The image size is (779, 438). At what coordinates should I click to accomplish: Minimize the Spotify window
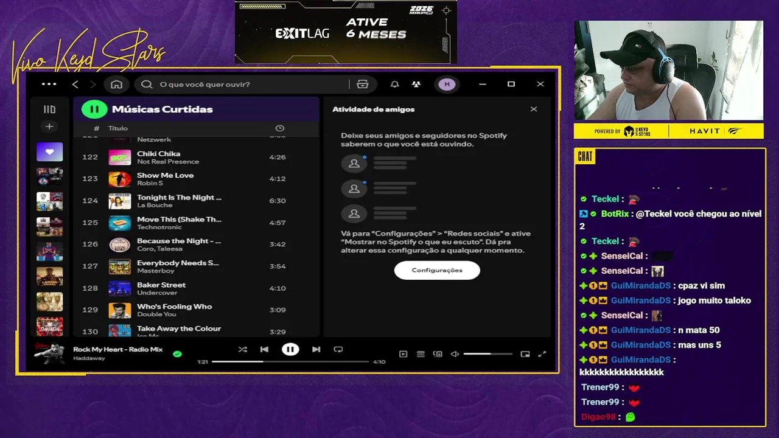(483, 84)
